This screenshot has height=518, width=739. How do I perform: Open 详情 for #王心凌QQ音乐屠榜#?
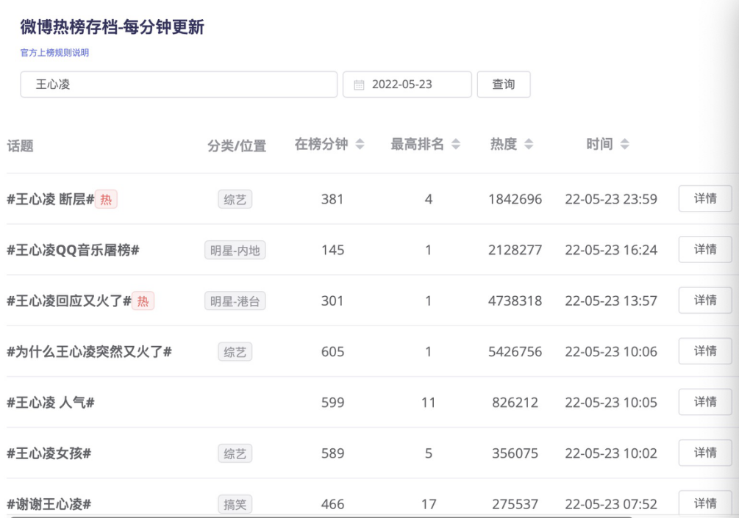pyautogui.click(x=704, y=250)
